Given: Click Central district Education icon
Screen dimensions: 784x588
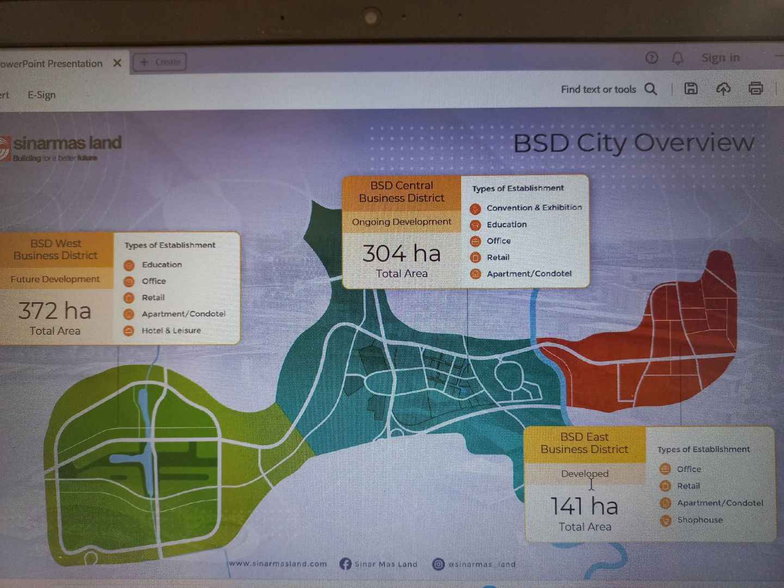Looking at the screenshot, I should [x=475, y=225].
